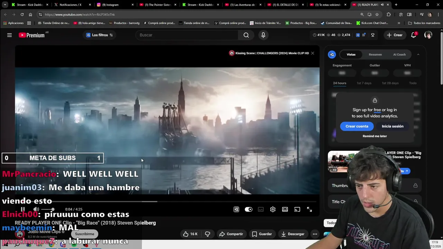Click the browser address bar URL
Viewport: 443px width, 249px height.
[80, 15]
